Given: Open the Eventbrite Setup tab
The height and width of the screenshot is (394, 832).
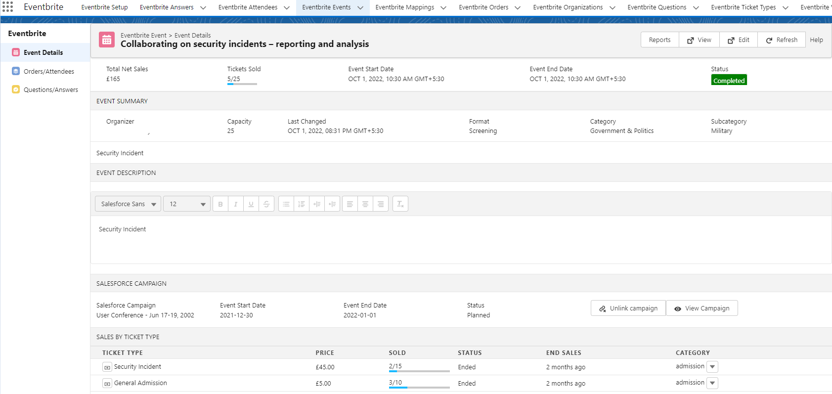Looking at the screenshot, I should click(x=104, y=7).
